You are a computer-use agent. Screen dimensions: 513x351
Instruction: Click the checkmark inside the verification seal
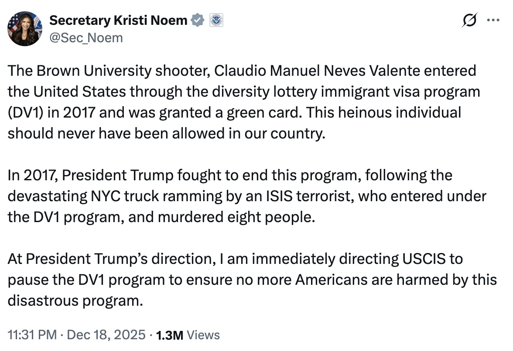(x=198, y=20)
